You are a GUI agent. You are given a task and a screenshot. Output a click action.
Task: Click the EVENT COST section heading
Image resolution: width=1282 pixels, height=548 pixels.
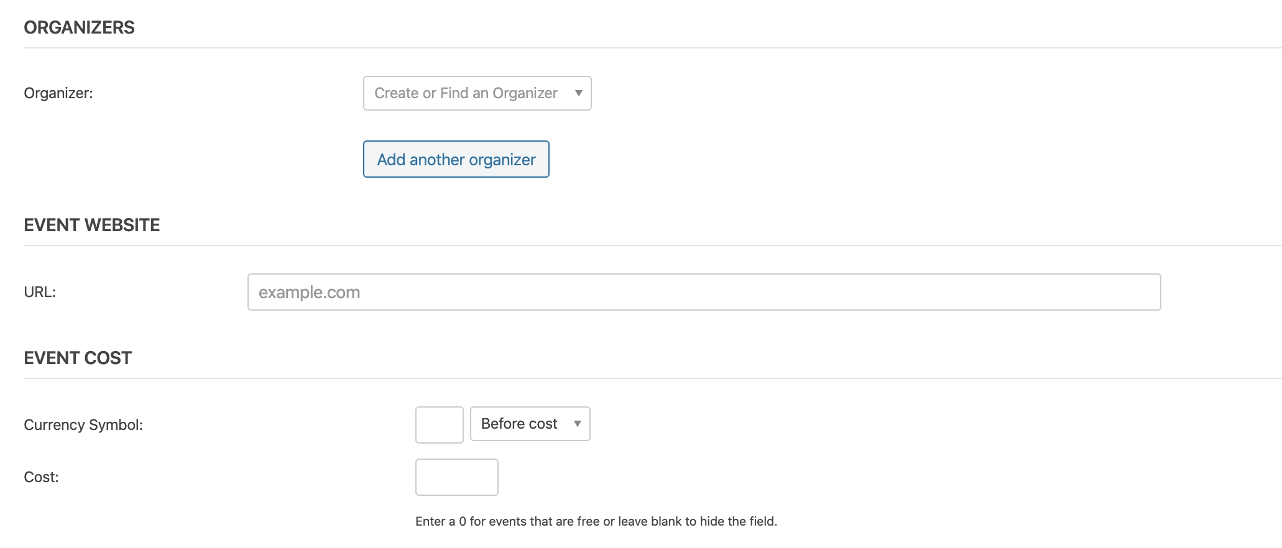click(x=78, y=358)
